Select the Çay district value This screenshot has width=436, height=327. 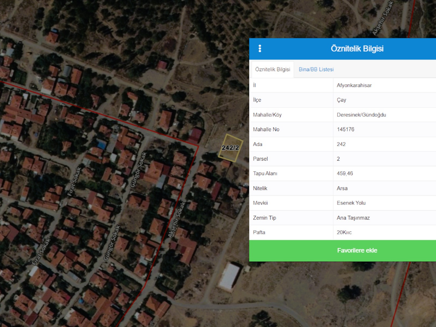pyautogui.click(x=342, y=100)
